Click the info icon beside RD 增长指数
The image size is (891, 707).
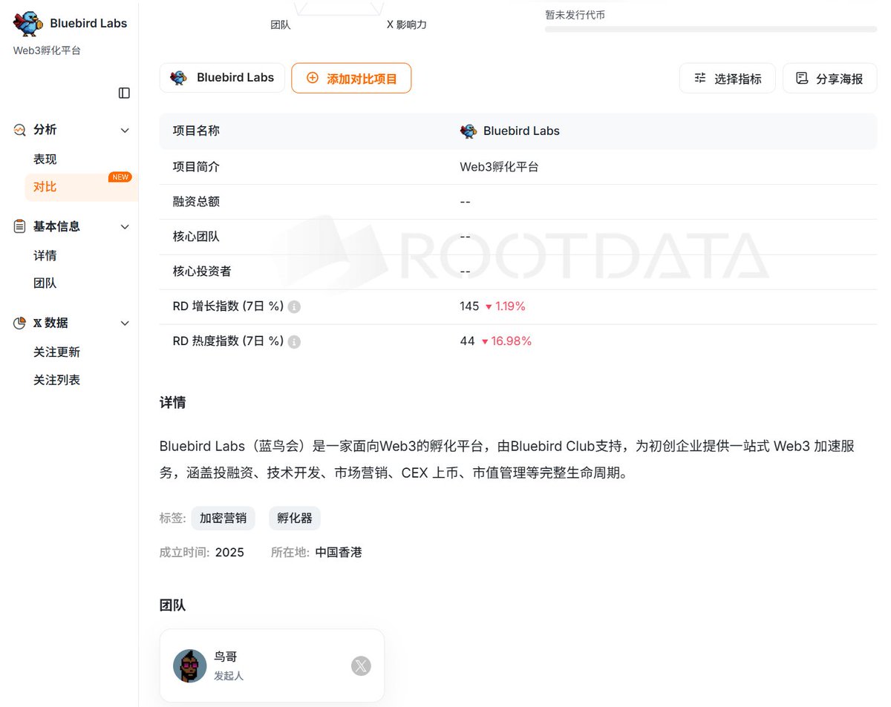click(x=294, y=306)
